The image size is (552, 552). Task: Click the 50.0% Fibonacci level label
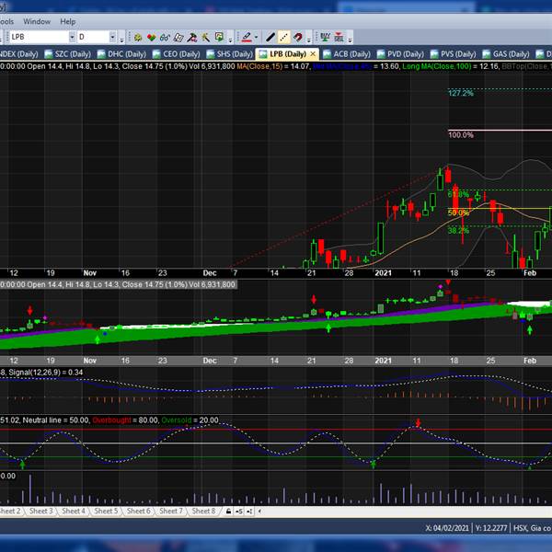(x=458, y=213)
